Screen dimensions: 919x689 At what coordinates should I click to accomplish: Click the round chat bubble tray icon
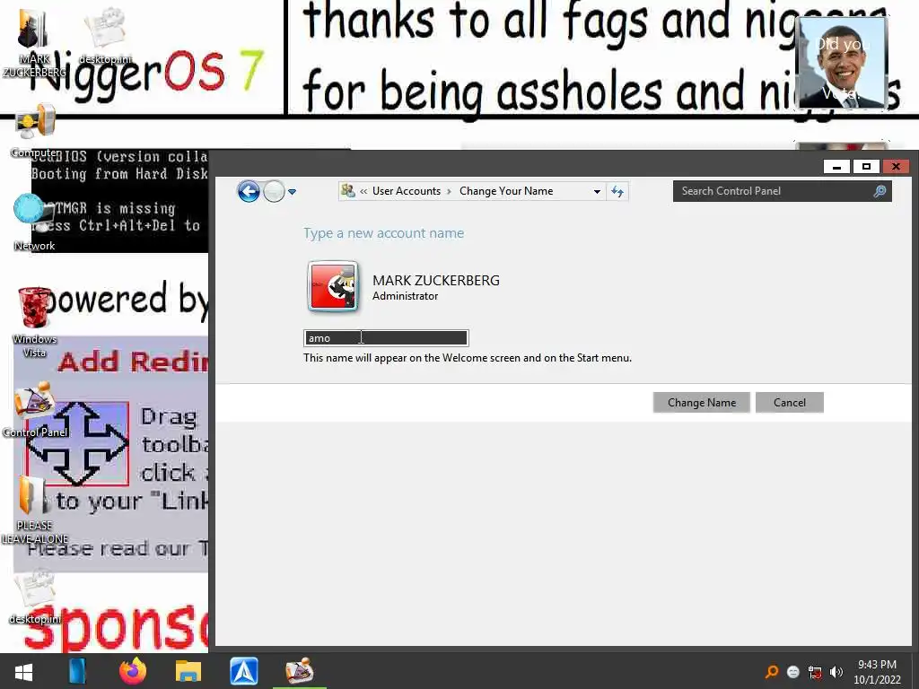pyautogui.click(x=793, y=672)
